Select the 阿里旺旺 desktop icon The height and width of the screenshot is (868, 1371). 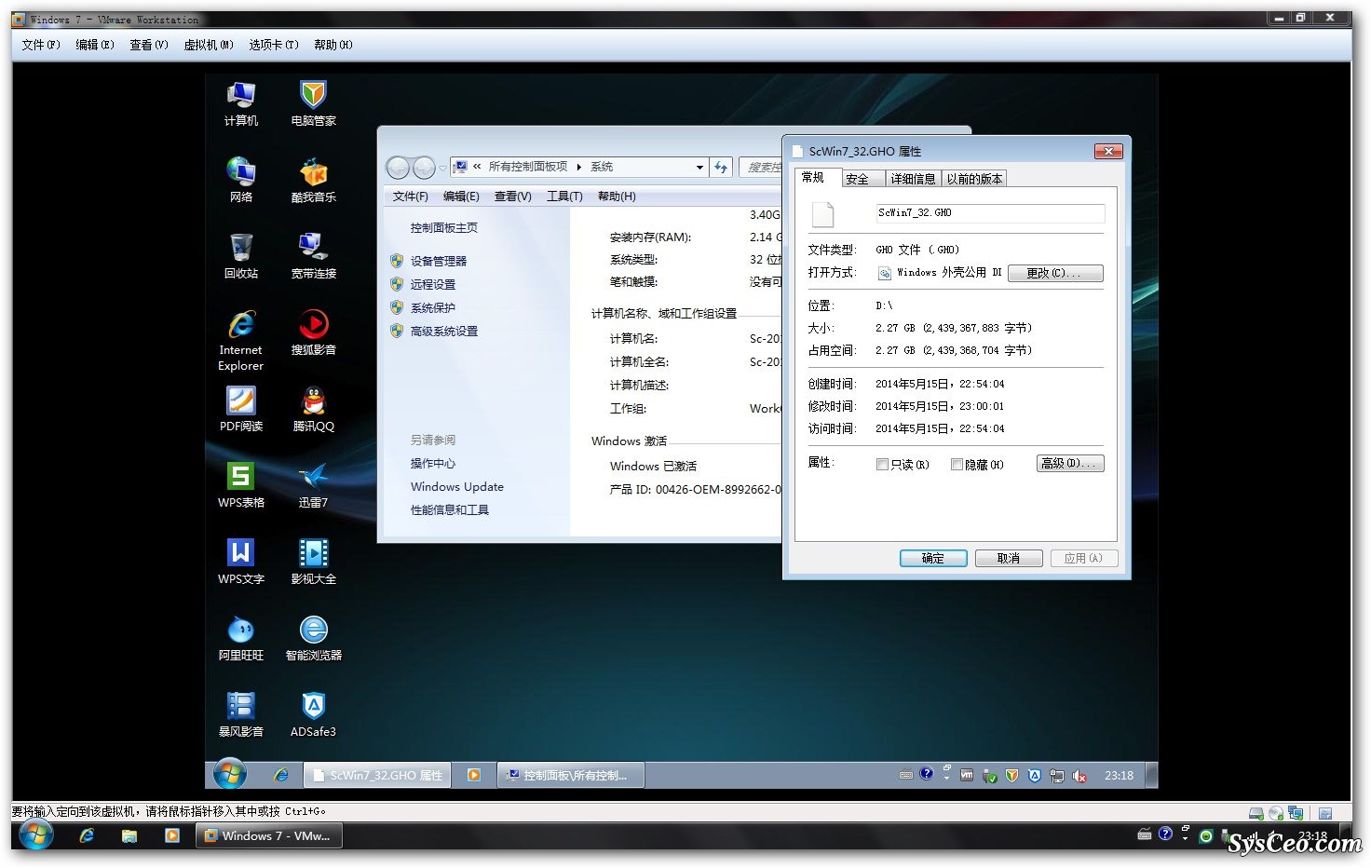[x=241, y=638]
